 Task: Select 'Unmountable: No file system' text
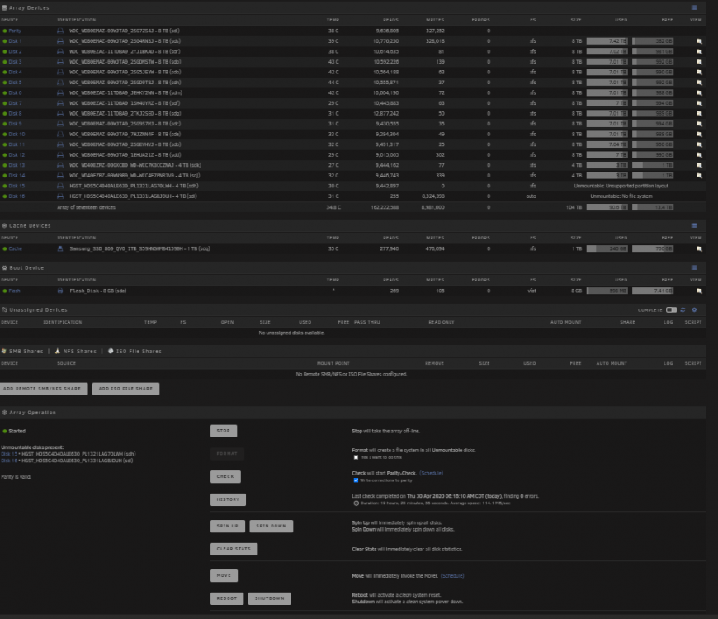click(621, 196)
